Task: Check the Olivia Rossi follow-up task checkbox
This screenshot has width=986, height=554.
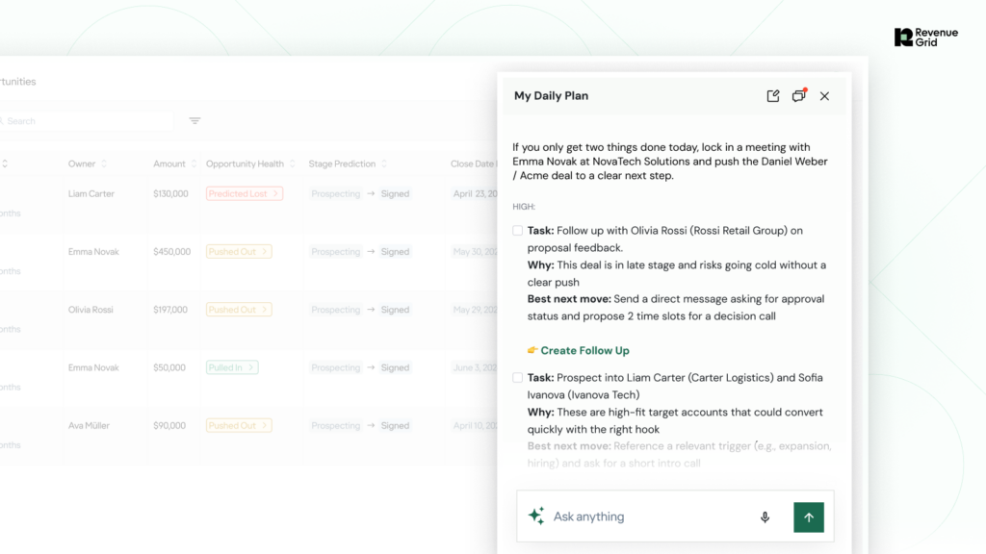Action: (x=518, y=231)
